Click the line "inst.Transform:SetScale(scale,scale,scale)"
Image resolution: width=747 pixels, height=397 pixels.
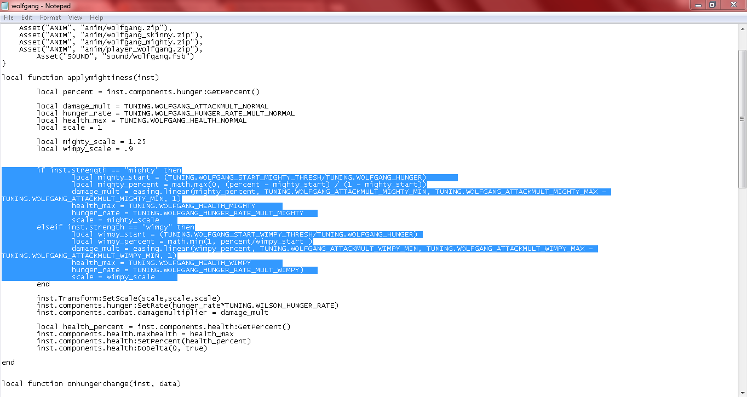(x=129, y=298)
